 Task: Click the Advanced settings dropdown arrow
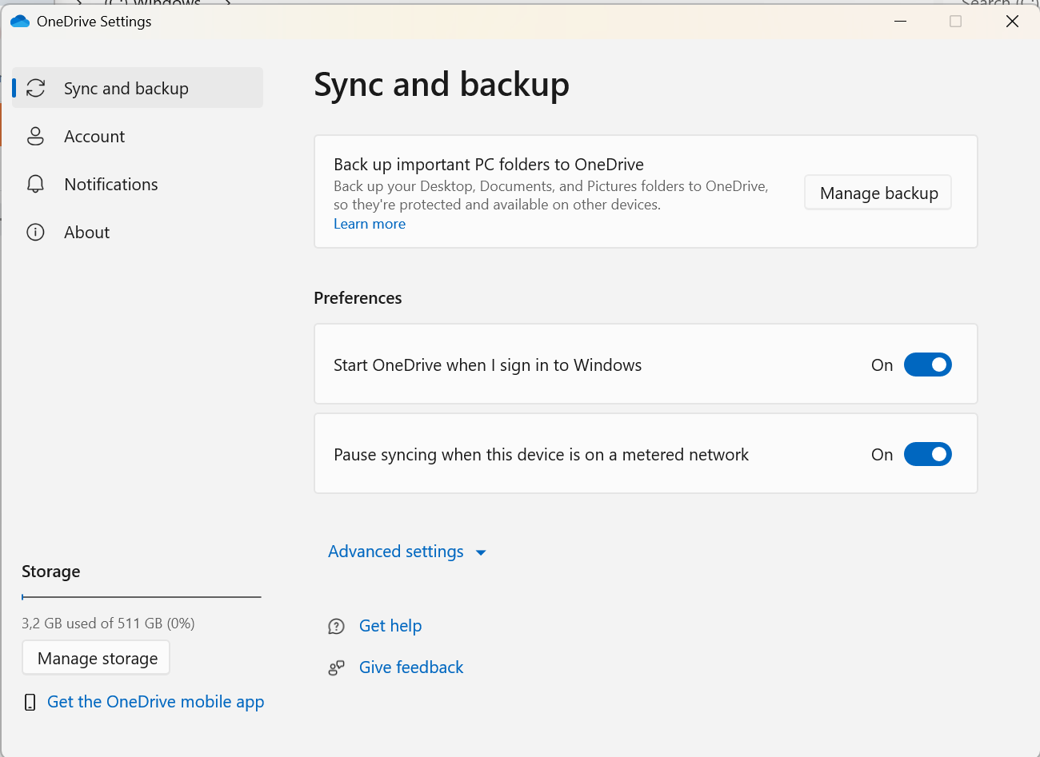tap(481, 552)
